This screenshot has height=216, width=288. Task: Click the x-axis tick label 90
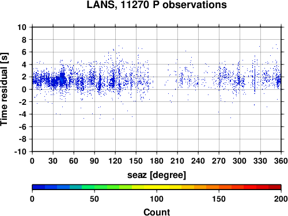tap(94, 161)
